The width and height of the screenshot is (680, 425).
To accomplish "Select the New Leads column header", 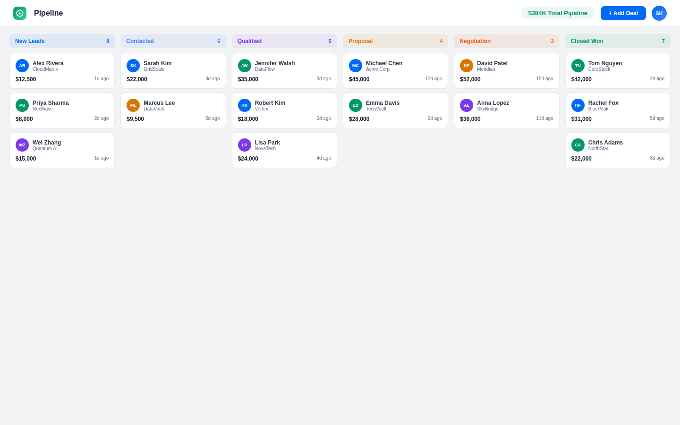I will click(62, 41).
